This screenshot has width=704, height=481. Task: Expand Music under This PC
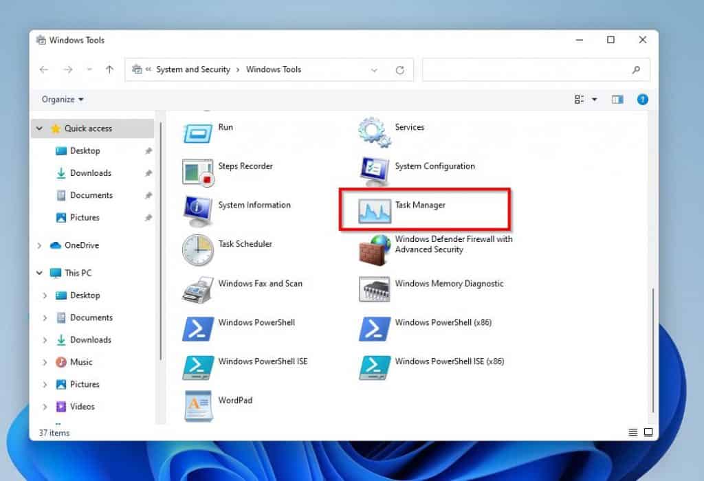click(x=45, y=362)
